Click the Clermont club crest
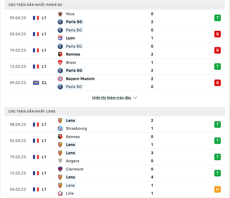Screen dimensions: 230x198 coord(60,169)
